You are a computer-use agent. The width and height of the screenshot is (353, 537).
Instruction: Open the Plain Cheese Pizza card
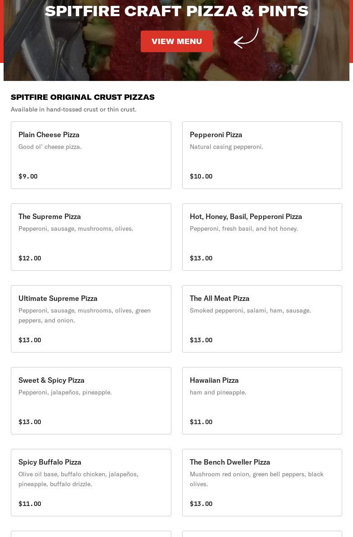pos(91,155)
